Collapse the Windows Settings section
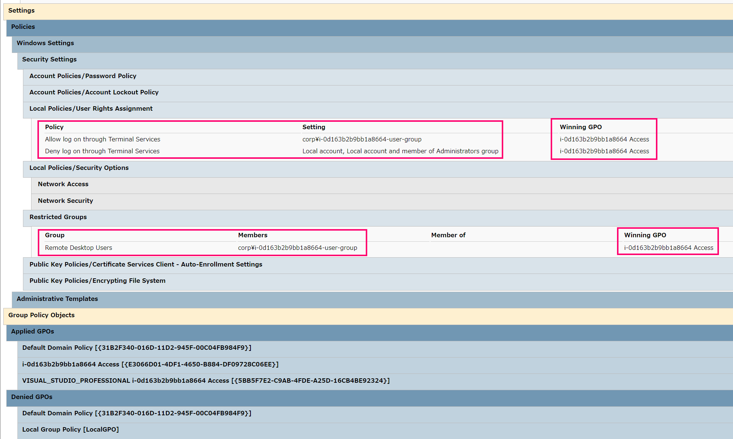Viewport: 733px width, 439px height. point(45,43)
